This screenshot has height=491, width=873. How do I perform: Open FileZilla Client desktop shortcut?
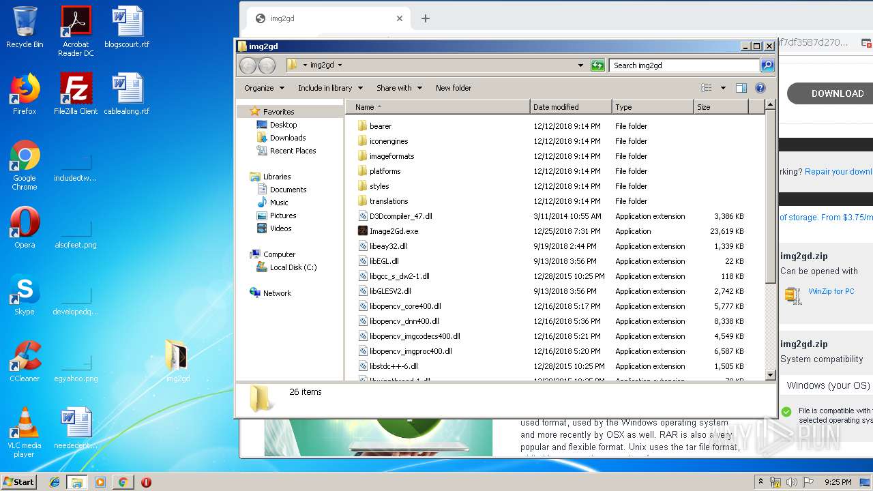76,94
